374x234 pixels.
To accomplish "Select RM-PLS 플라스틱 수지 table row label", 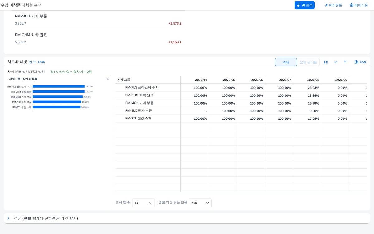I will tap(142, 87).
